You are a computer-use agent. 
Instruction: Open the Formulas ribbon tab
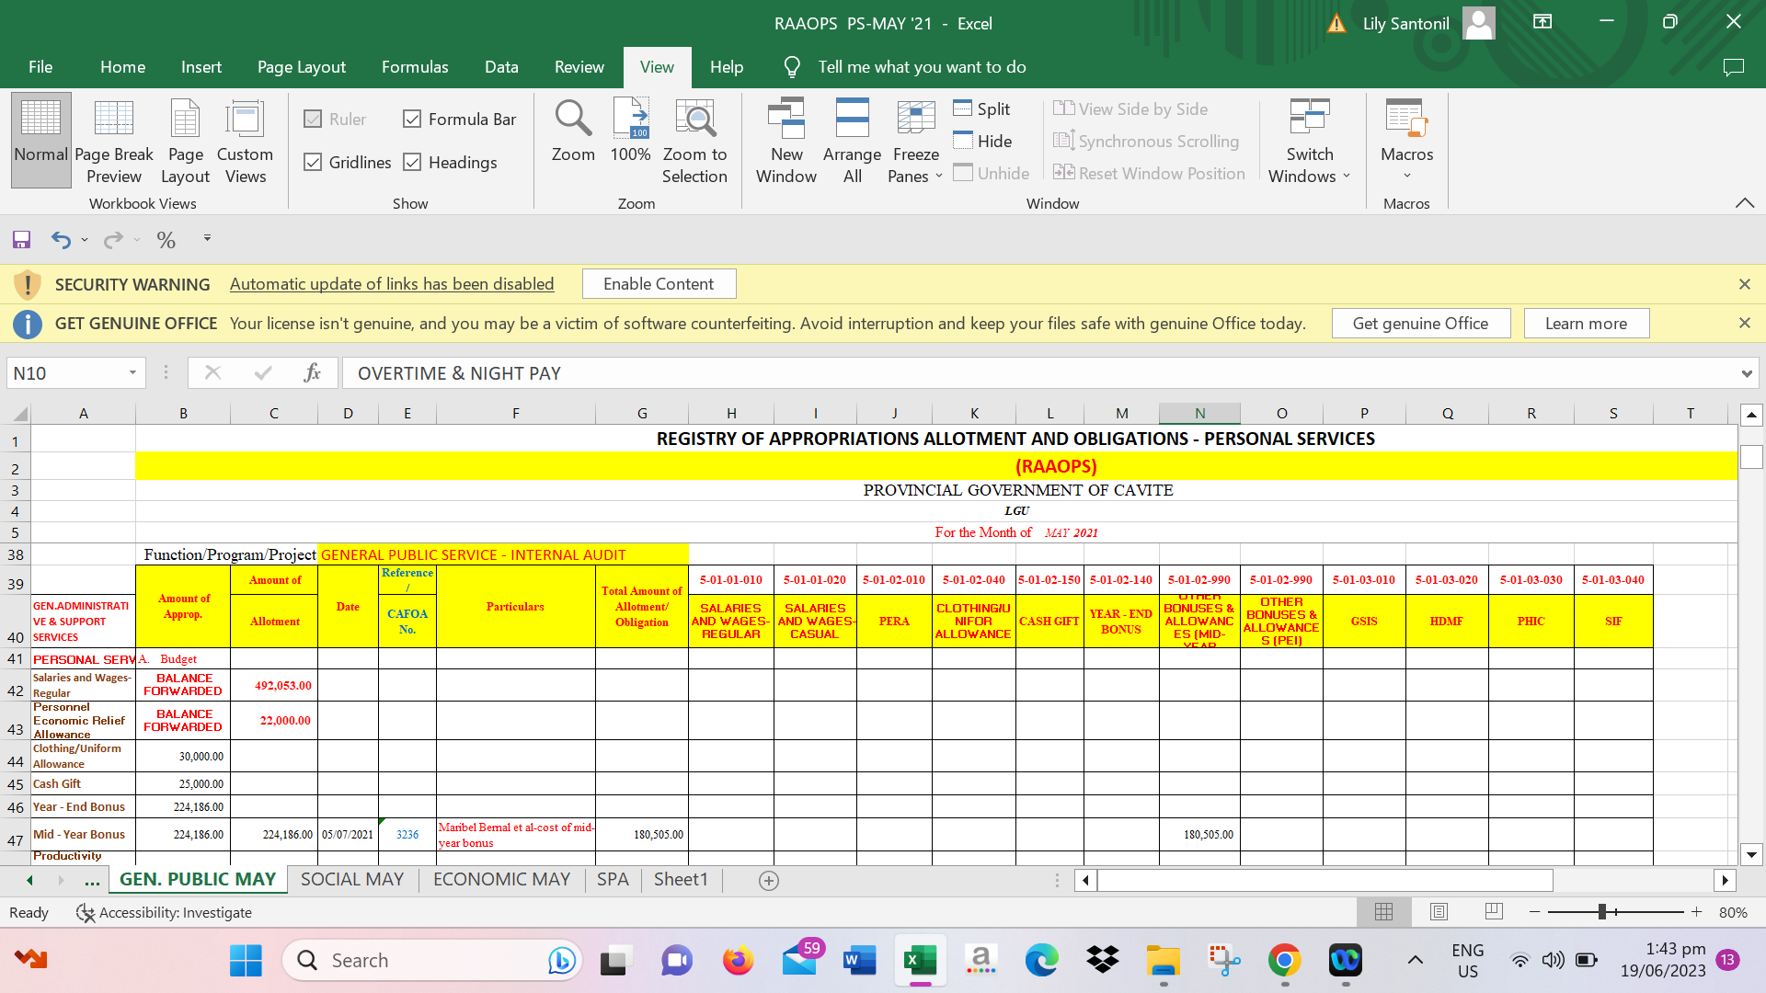pyautogui.click(x=415, y=67)
